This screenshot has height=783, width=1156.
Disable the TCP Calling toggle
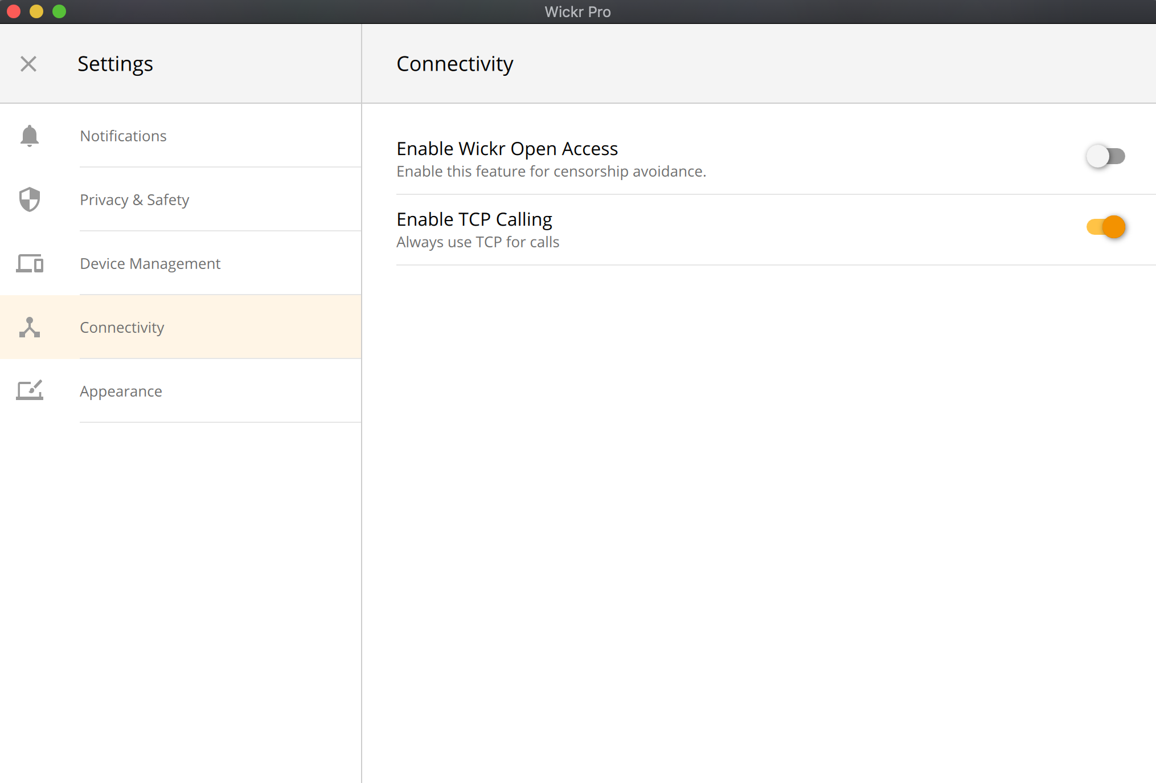coord(1105,227)
